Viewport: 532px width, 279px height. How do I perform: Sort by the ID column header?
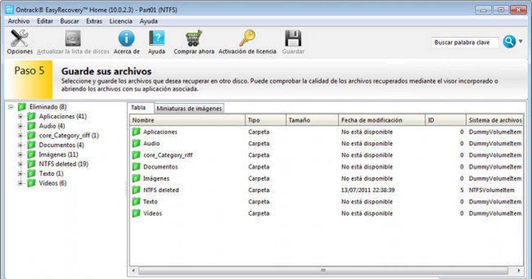point(446,120)
